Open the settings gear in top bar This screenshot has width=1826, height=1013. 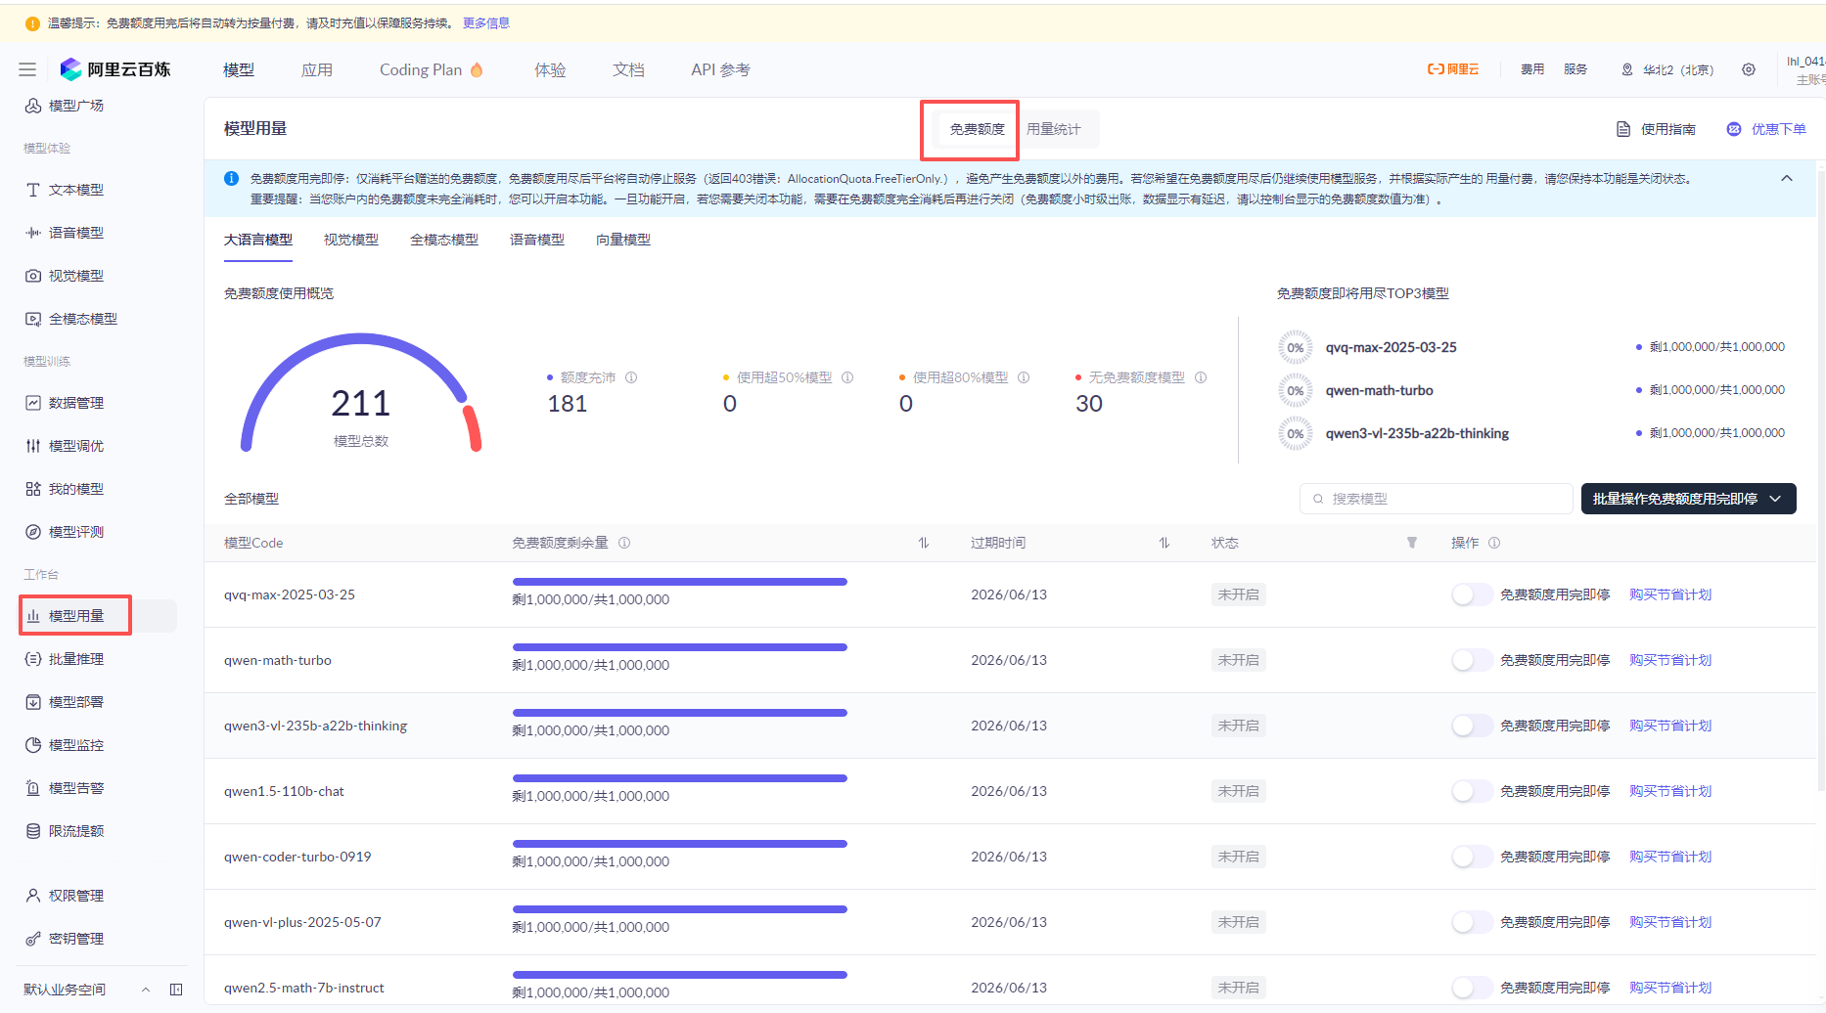[1749, 69]
